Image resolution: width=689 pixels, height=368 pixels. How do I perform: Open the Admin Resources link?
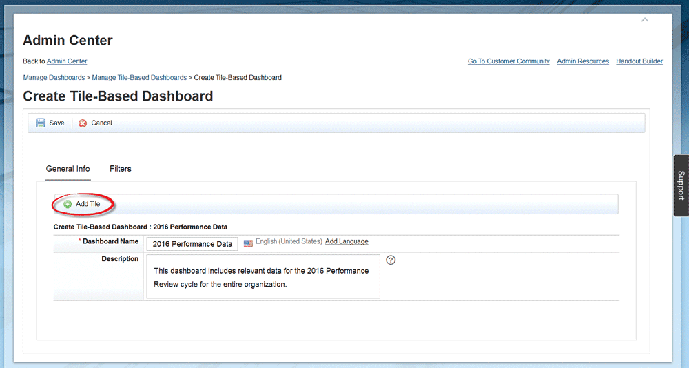(x=583, y=61)
